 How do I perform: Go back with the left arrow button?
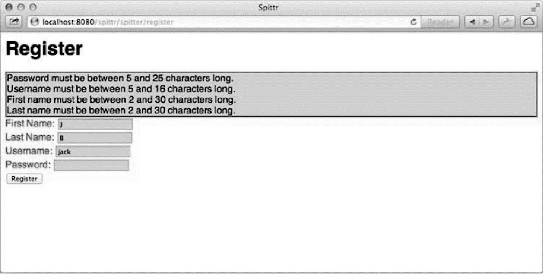pyautogui.click(x=472, y=22)
